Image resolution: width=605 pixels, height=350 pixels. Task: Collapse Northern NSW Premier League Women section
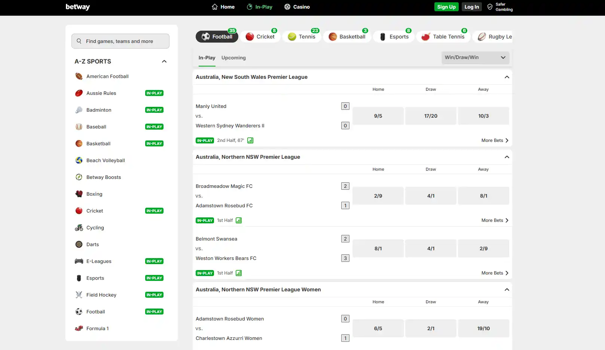pos(507,289)
